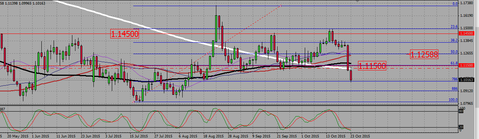The width and height of the screenshot is (479, 139).
Task: Click the tall green candle at the August peak
Action: pyautogui.click(x=216, y=29)
